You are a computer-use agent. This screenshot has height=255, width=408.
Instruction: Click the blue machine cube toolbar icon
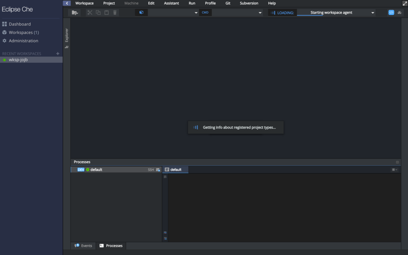click(141, 12)
